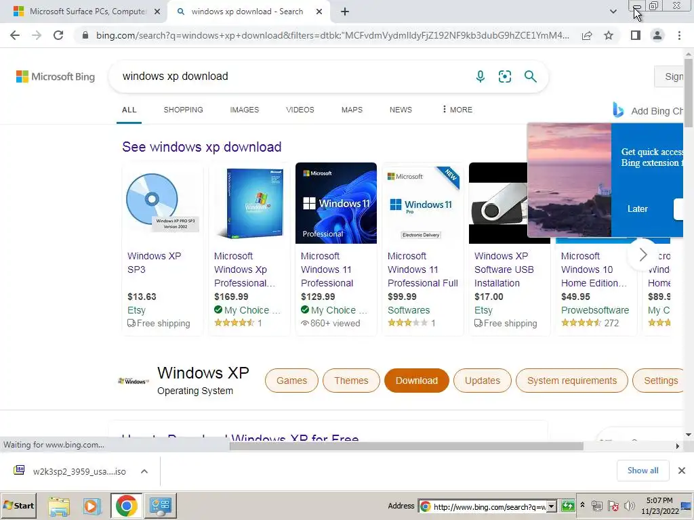Click the USB flash drive product thumbnail
Viewport: 694px width, 520px height.
pyautogui.click(x=498, y=203)
